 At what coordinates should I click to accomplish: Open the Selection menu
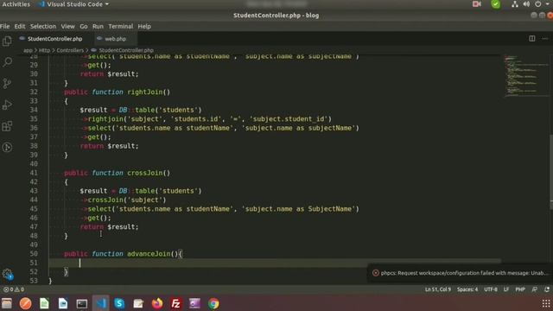(43, 27)
